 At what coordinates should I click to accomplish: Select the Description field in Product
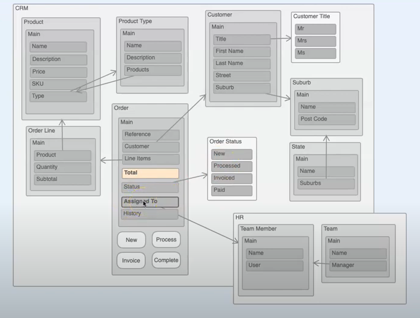58,60
